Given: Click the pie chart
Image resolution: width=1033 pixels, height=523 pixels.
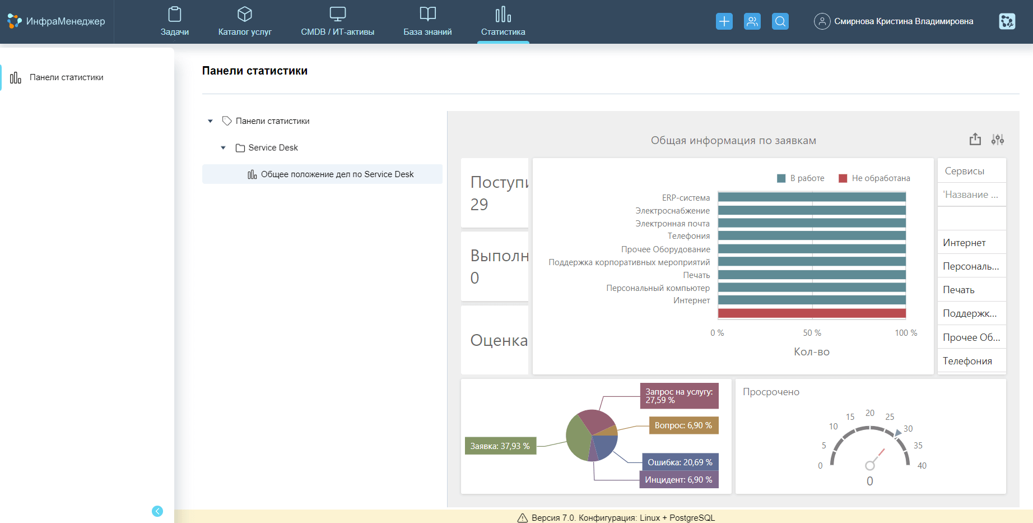Looking at the screenshot, I should click(592, 436).
